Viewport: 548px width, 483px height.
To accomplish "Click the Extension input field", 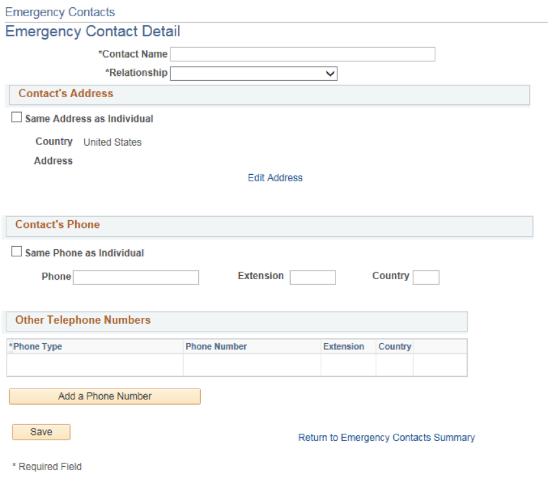I will [x=313, y=277].
